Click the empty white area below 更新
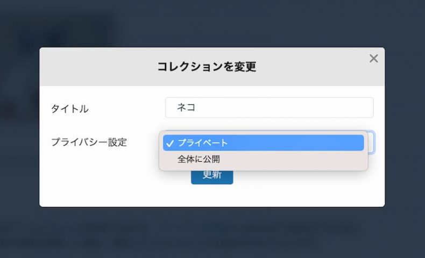Viewport: 425px width, 258px height. click(x=212, y=196)
